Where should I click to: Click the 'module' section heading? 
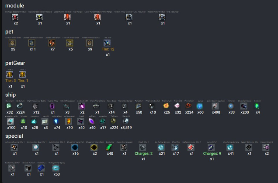[14, 6]
